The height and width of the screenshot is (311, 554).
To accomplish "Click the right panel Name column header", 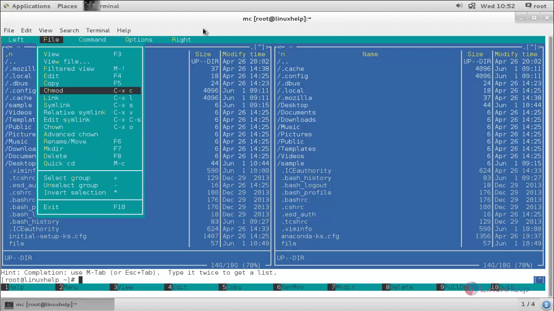I will [x=370, y=54].
